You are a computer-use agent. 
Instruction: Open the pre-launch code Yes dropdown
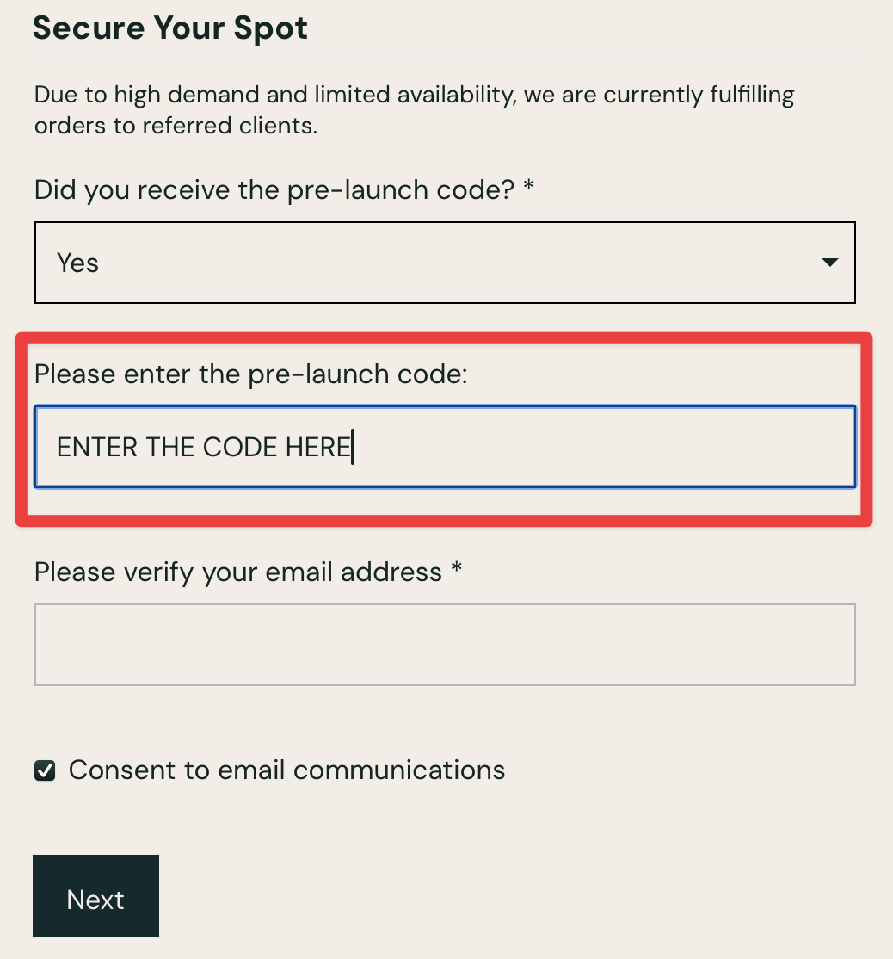445,263
